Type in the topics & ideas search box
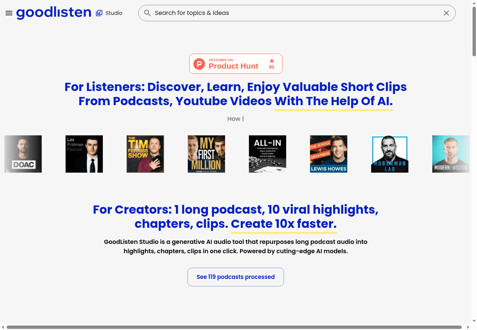This screenshot has width=477, height=330. click(x=294, y=13)
